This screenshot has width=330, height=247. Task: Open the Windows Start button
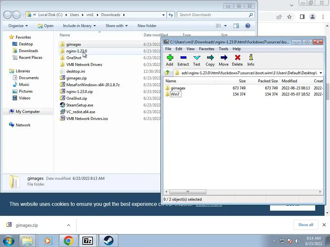[8, 241]
